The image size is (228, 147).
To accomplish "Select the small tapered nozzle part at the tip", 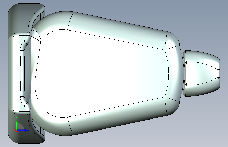I will click(201, 73).
